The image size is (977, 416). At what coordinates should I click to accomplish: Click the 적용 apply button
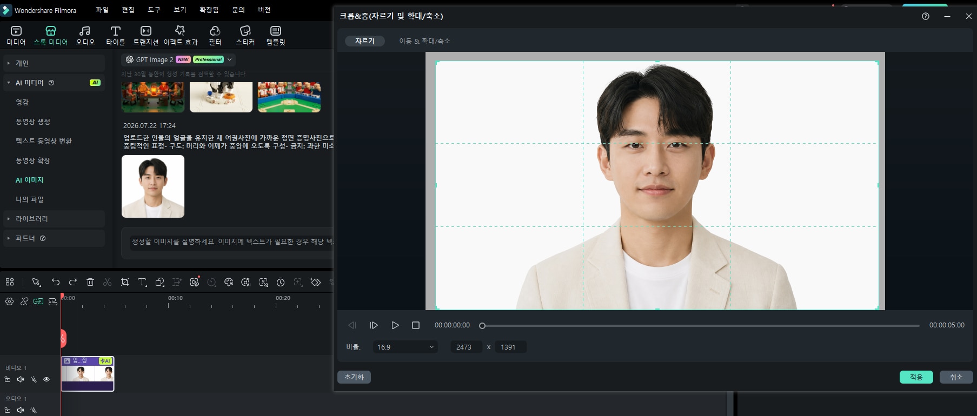[x=916, y=377]
